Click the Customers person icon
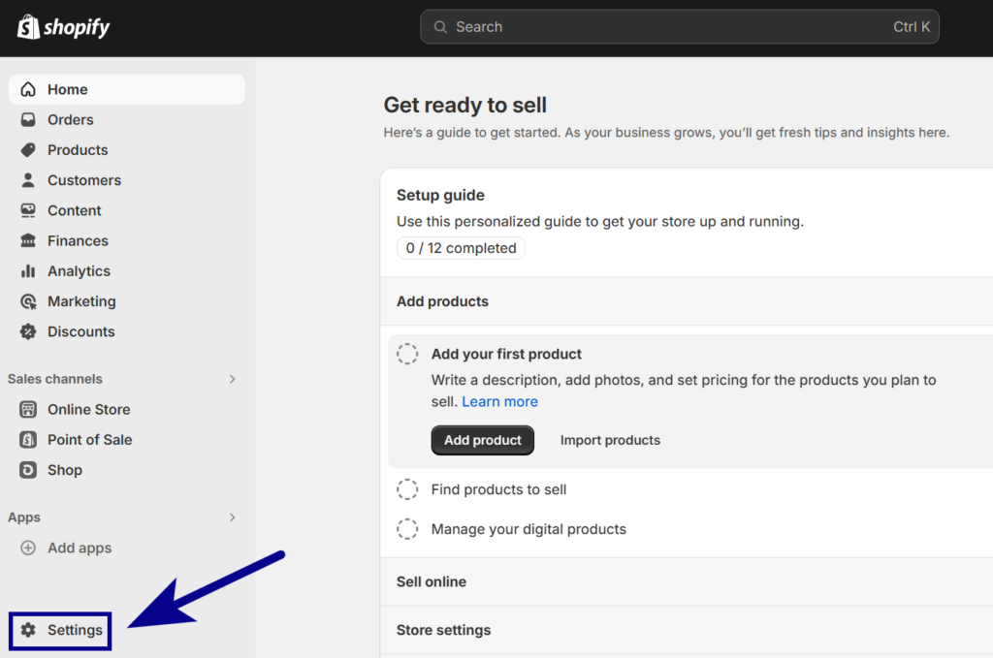Image resolution: width=993 pixels, height=658 pixels. [x=28, y=180]
